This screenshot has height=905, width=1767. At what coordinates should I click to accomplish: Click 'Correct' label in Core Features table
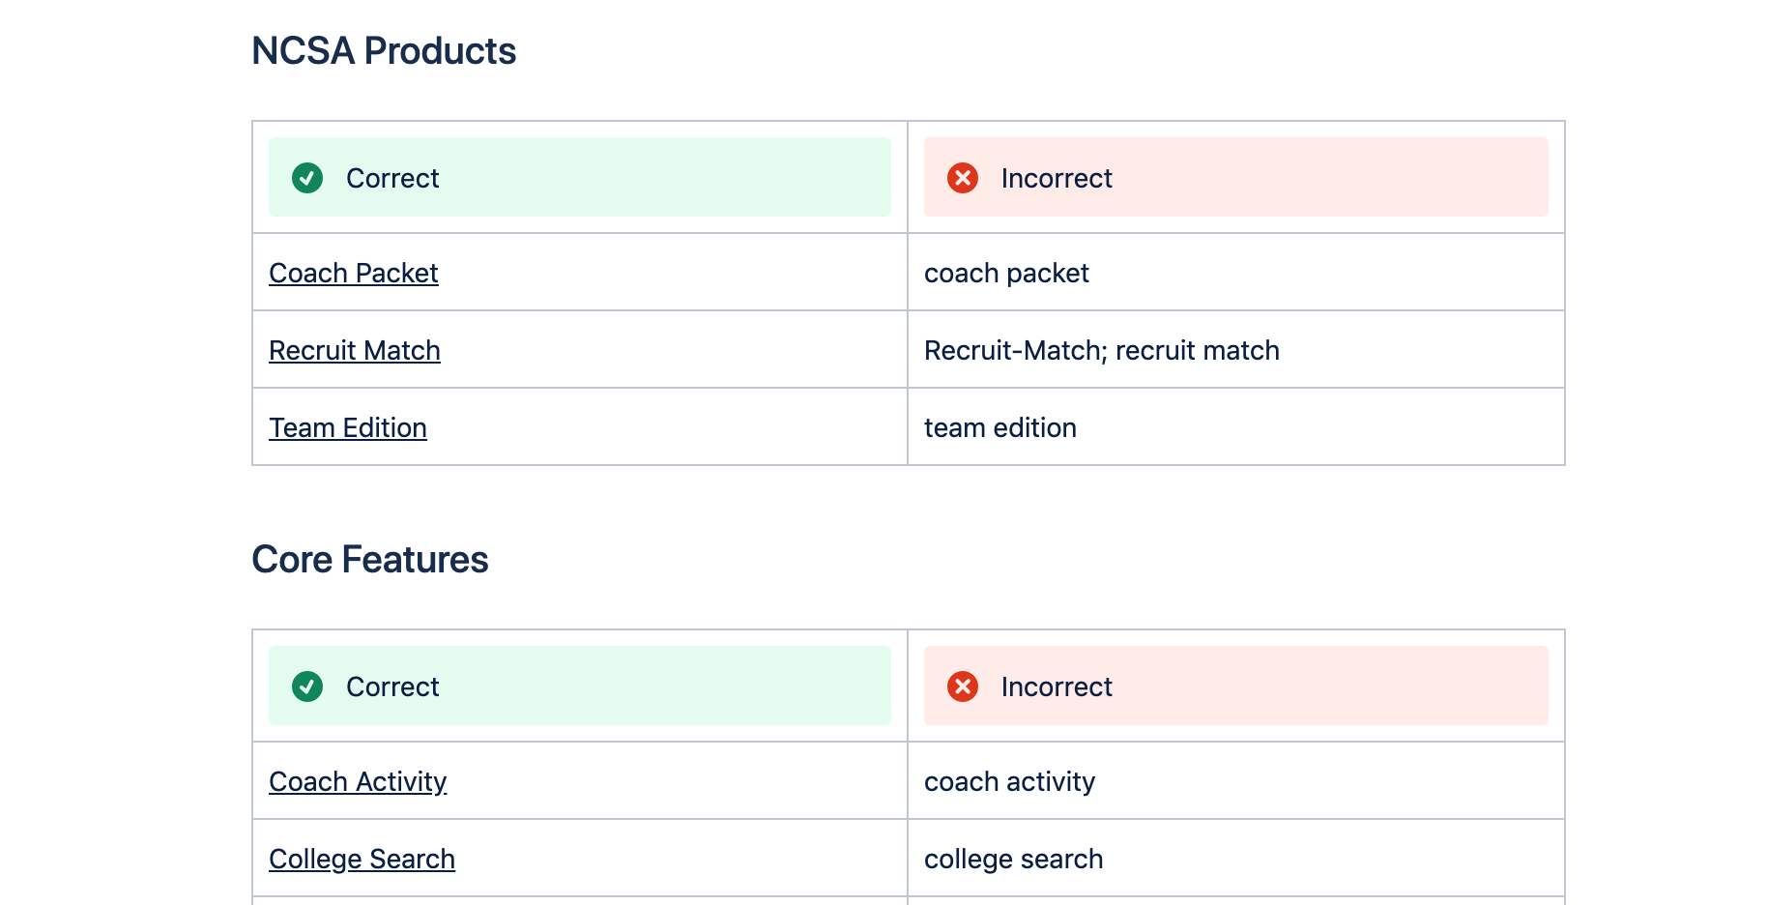point(392,687)
